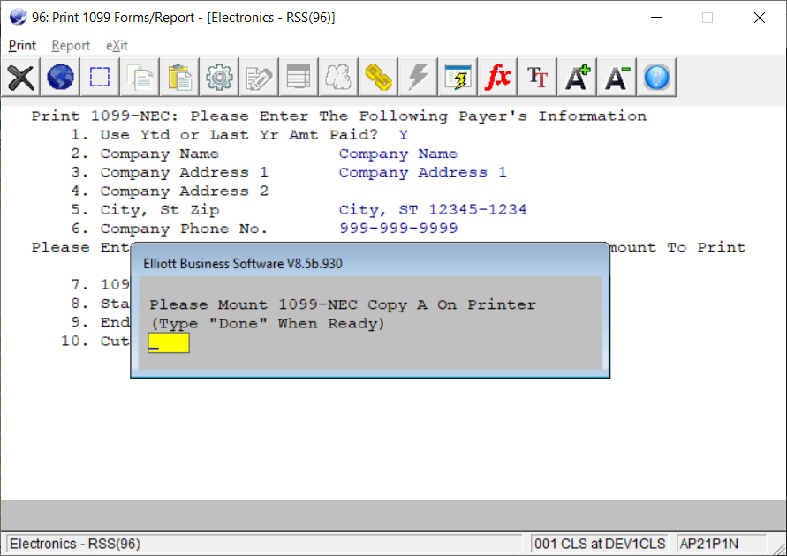Click the copy pages toolbar icon
The height and width of the screenshot is (556, 787).
tap(140, 77)
